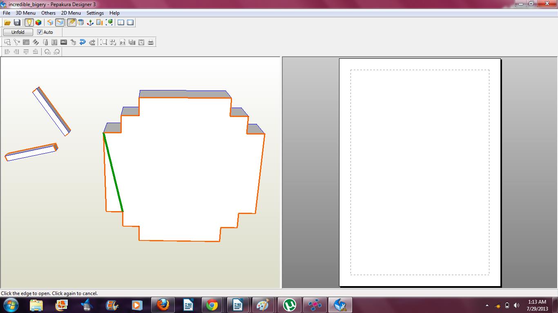Rotate the part 90 degrees counterclockwise
Screen dimensions: 558x313
coord(47,52)
